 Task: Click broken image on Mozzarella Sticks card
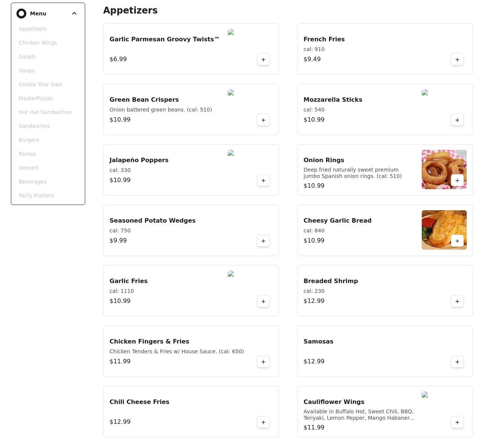pyautogui.click(x=425, y=93)
